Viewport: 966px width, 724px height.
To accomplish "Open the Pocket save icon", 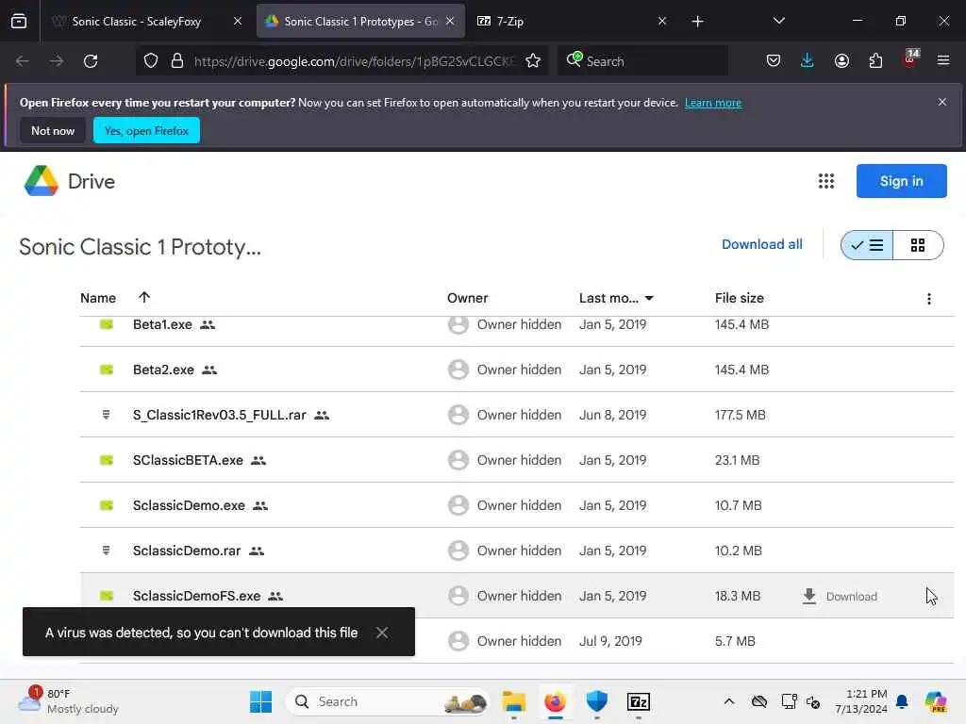I will (774, 61).
